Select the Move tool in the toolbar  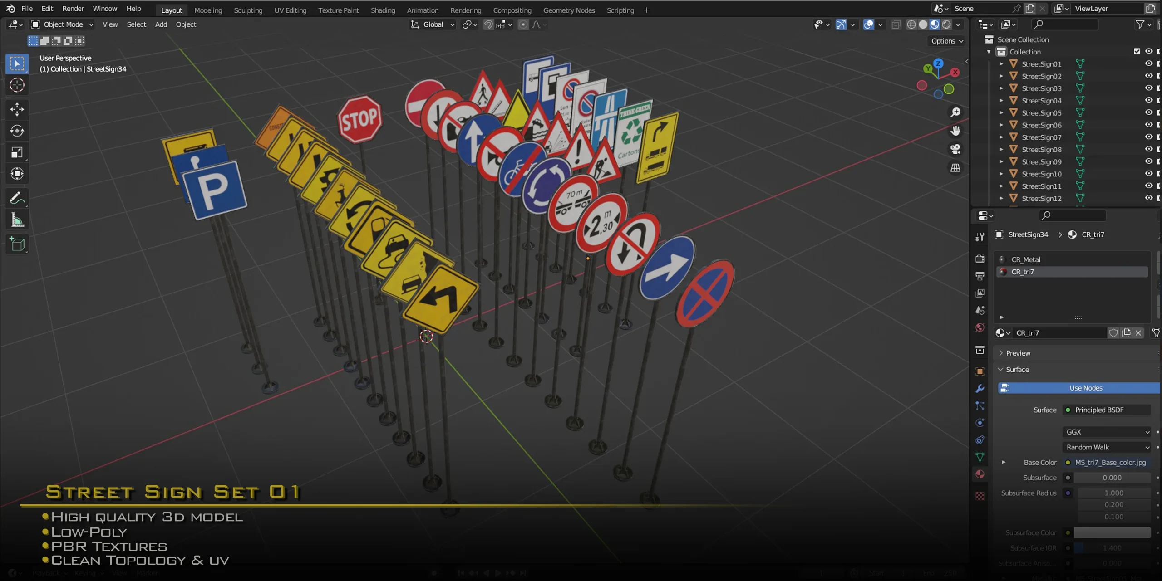[x=17, y=109]
